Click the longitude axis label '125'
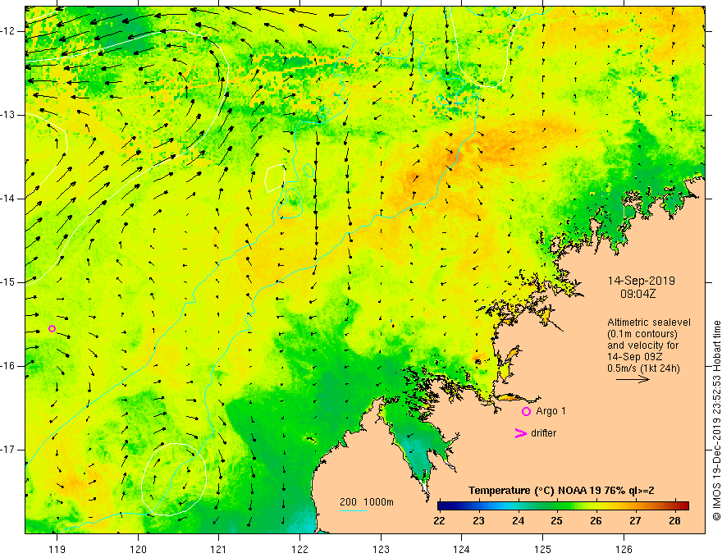 click(x=542, y=549)
